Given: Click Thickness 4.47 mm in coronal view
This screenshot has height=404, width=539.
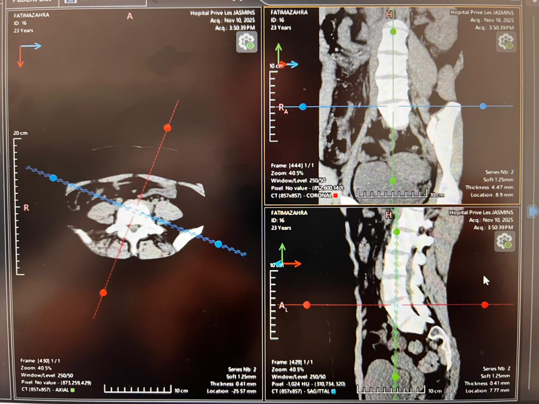Looking at the screenshot, I should (x=489, y=187).
